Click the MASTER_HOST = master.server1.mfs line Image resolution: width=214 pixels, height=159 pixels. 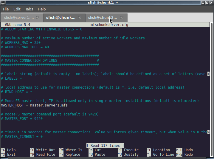[x=34, y=105]
